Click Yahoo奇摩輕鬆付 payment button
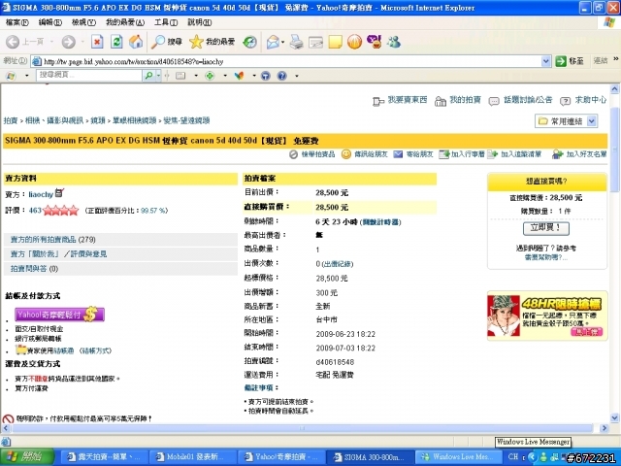The width and height of the screenshot is (621, 466). [59, 315]
